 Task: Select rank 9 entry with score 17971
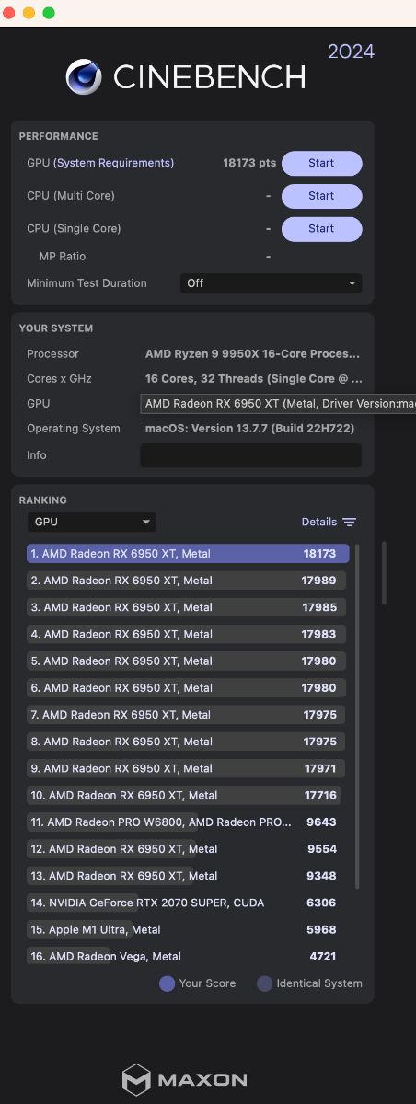pyautogui.click(x=188, y=768)
